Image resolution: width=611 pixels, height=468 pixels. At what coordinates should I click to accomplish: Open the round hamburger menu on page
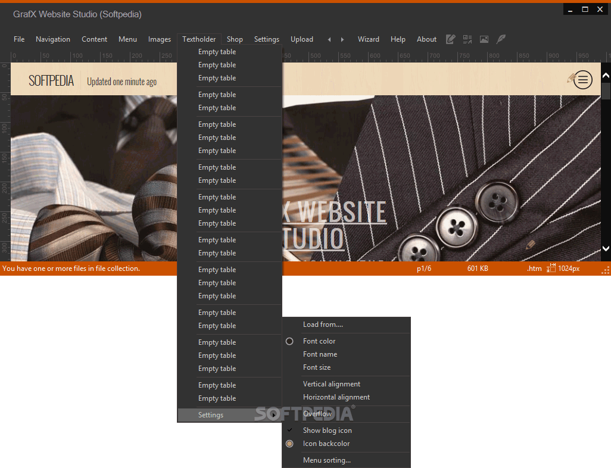pyautogui.click(x=583, y=80)
